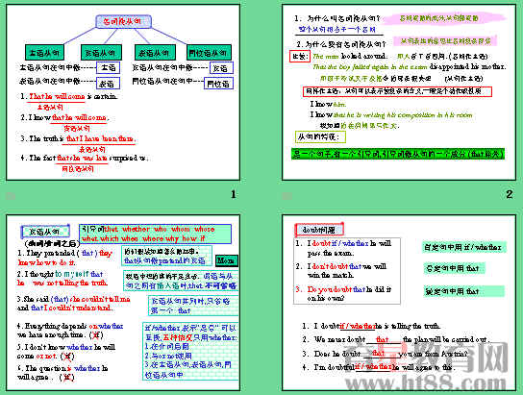The height and width of the screenshot is (395, 523).
Task: Select the blue-outlined 同位语 box
Action: (218, 84)
